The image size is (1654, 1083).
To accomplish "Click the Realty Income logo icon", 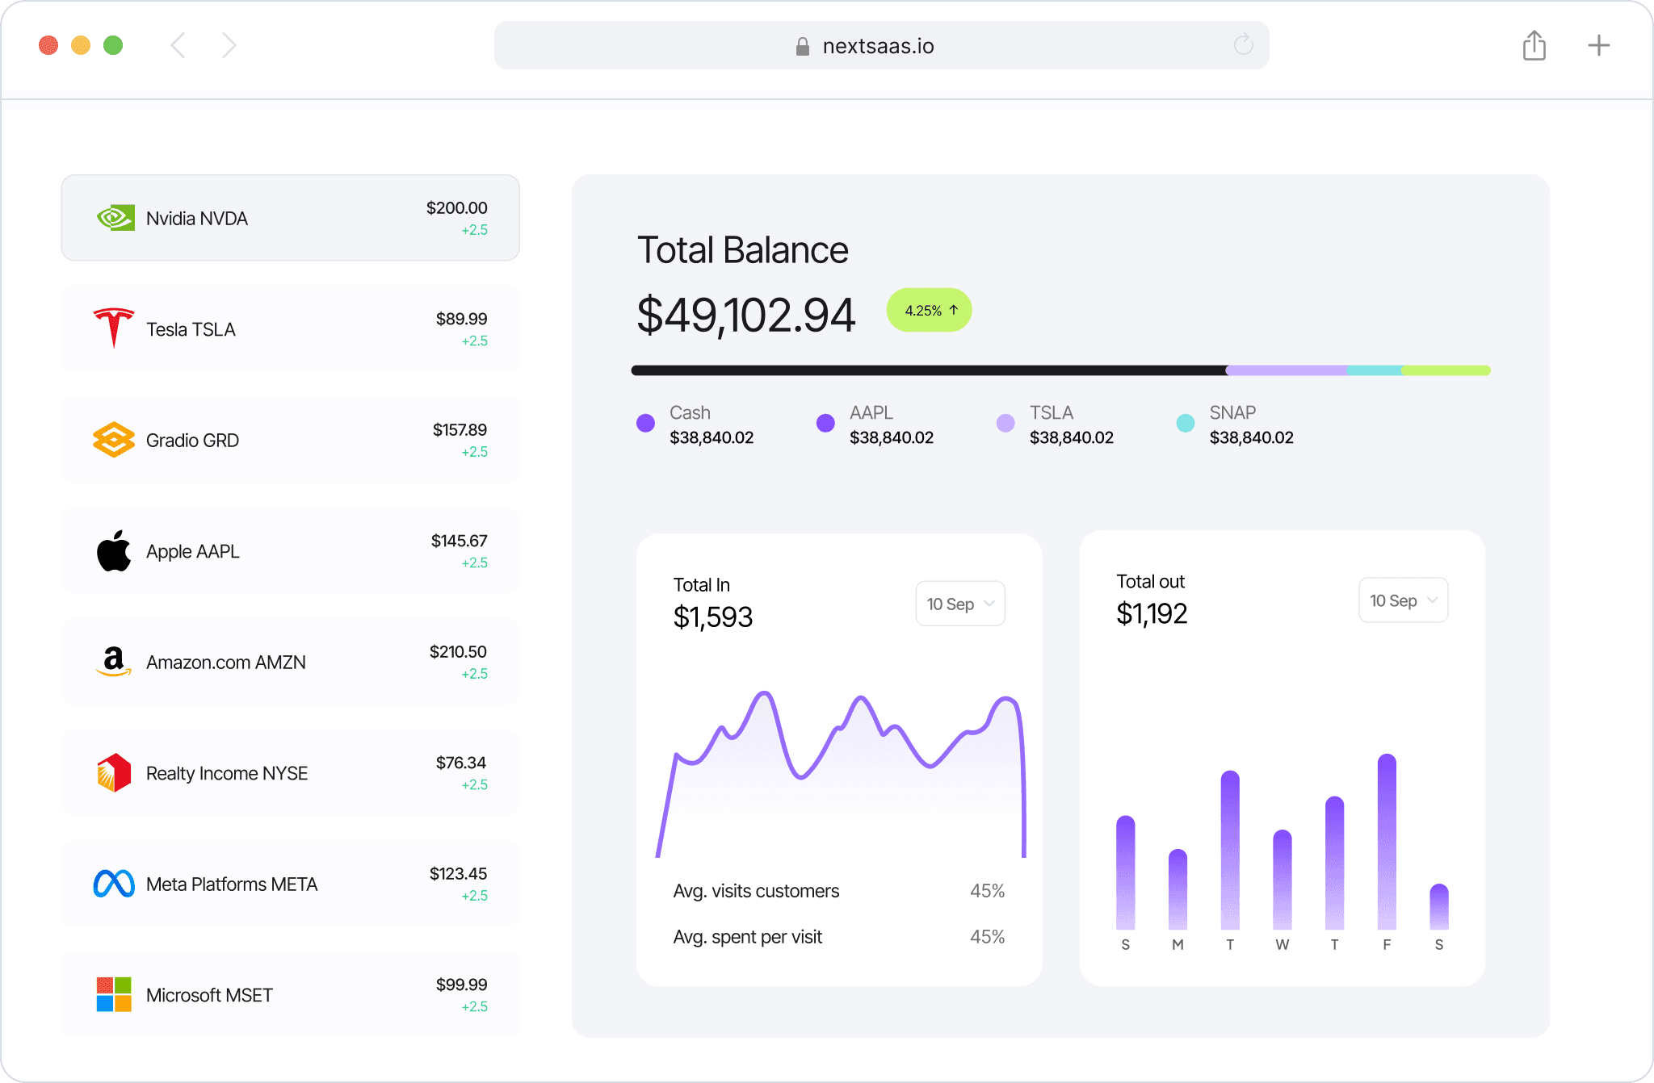I will pyautogui.click(x=114, y=773).
